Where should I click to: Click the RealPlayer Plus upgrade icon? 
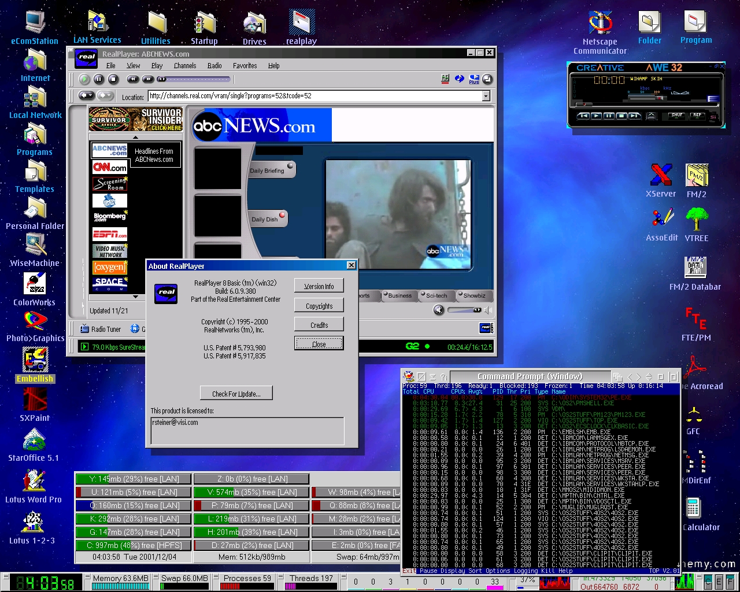(474, 79)
